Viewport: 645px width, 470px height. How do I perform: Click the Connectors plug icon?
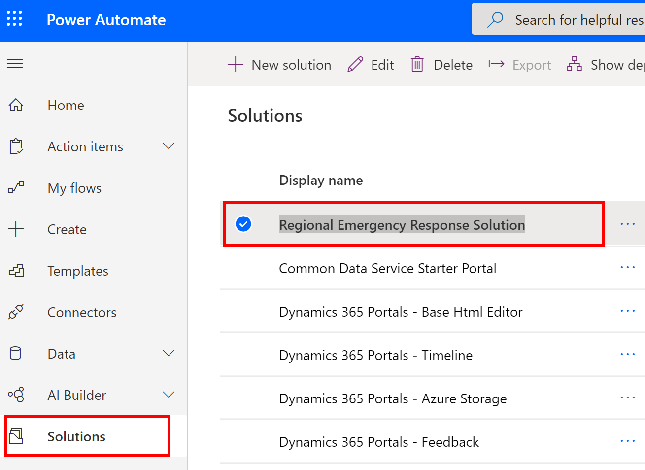pyautogui.click(x=16, y=312)
